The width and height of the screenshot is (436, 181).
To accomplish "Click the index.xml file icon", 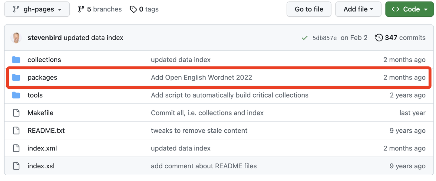I will pos(16,148).
